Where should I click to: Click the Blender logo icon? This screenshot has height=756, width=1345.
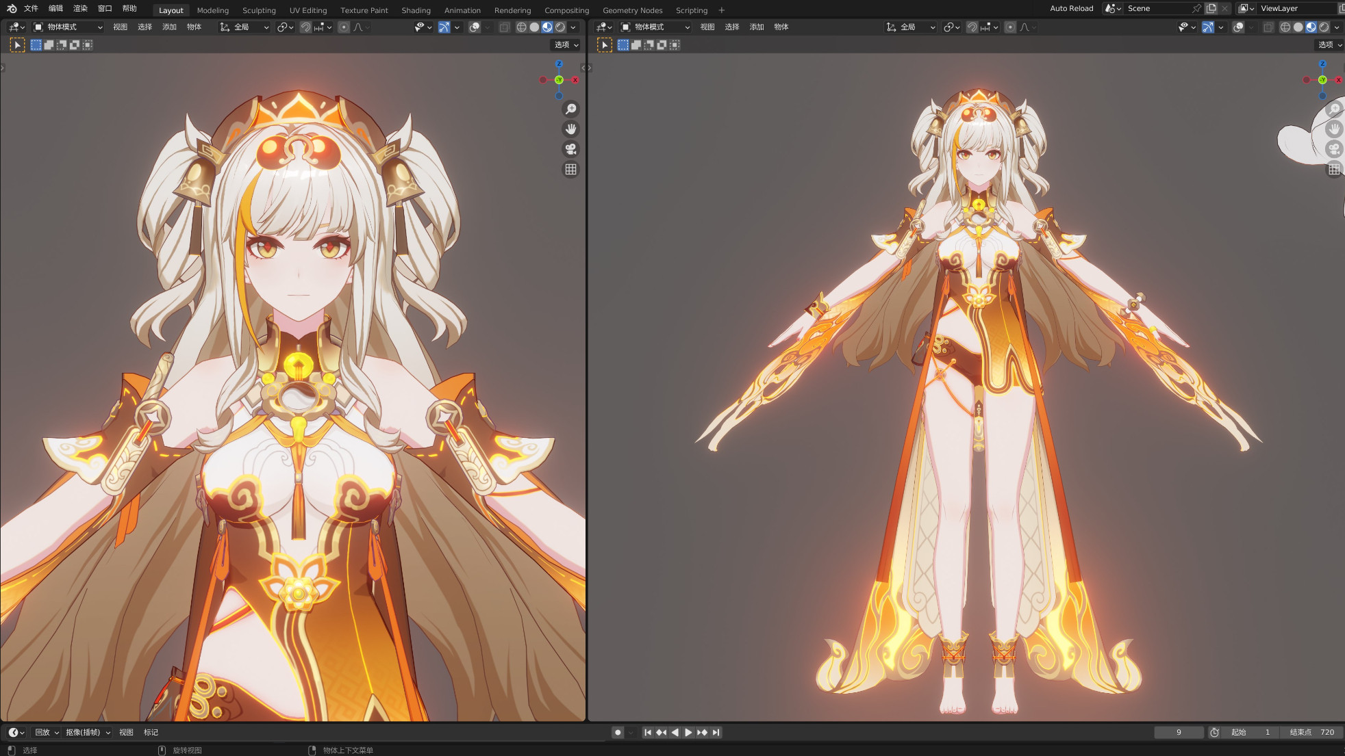[x=12, y=9]
